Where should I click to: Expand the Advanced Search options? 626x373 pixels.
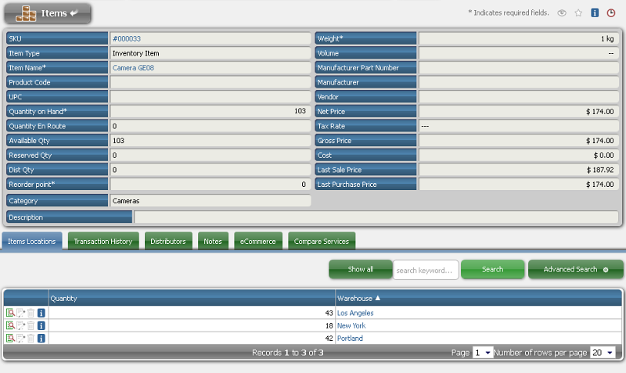576,270
